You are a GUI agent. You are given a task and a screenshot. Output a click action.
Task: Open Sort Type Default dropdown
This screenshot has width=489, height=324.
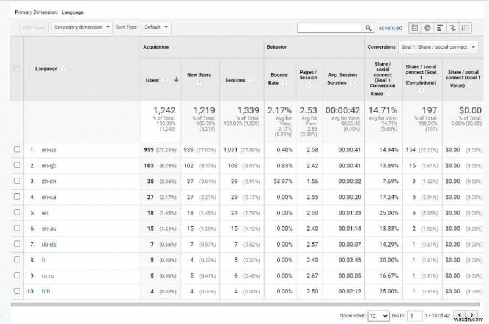156,27
